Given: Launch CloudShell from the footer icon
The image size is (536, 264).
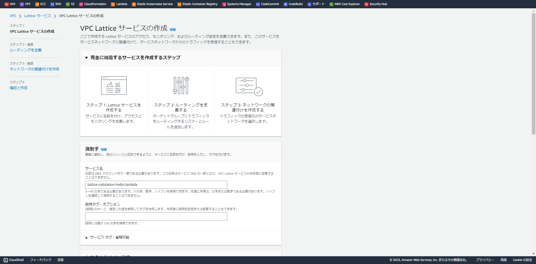Looking at the screenshot, I should [x=6, y=260].
